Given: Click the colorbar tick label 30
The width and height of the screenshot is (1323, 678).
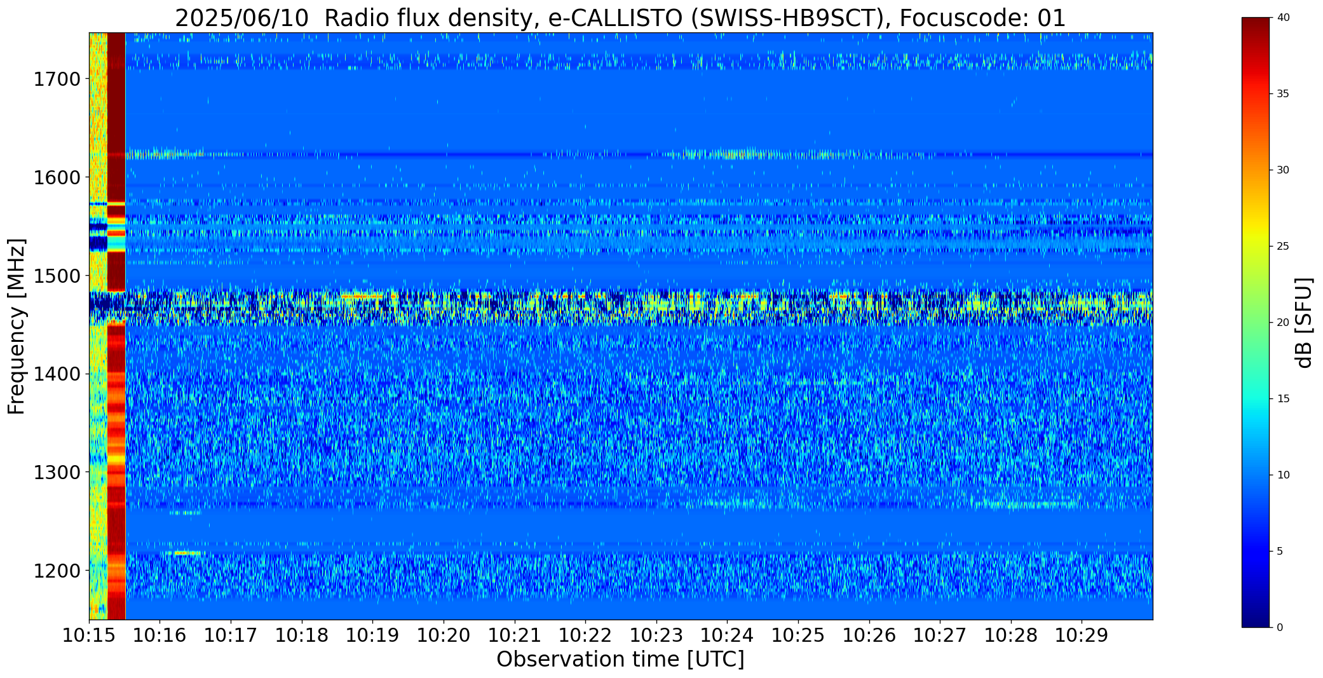Looking at the screenshot, I should (x=1283, y=170).
